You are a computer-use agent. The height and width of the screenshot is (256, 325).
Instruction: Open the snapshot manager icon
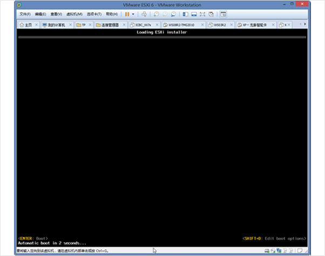(173, 14)
